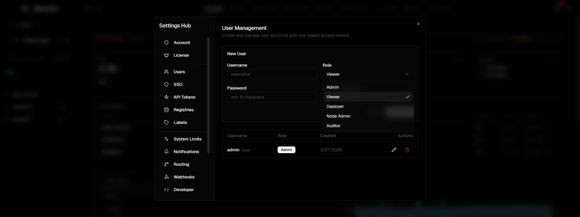Click the settings sidebar scrollbar
The height and width of the screenshot is (217, 580).
click(x=208, y=95)
